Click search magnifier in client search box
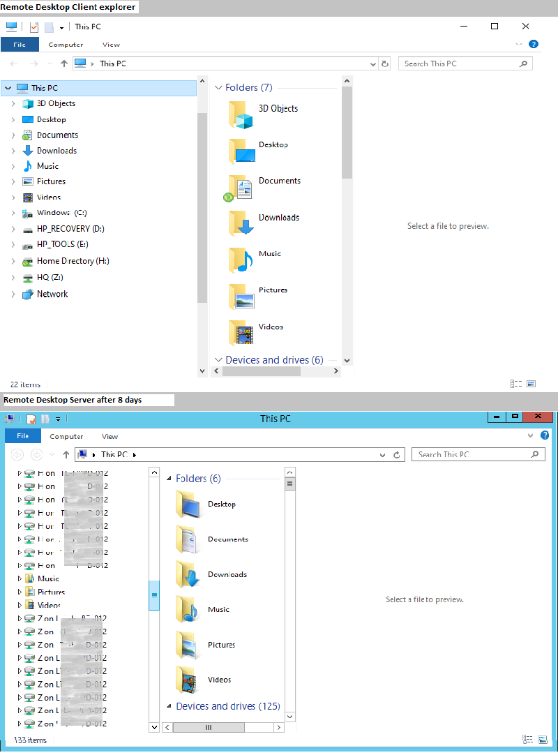Image resolution: width=558 pixels, height=755 pixels. coord(523,63)
